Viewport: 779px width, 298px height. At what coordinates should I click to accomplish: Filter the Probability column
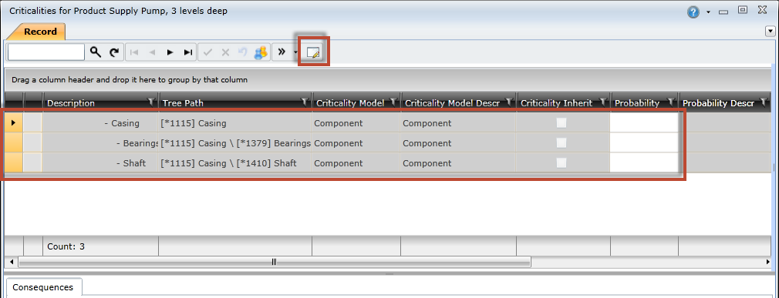pos(671,102)
